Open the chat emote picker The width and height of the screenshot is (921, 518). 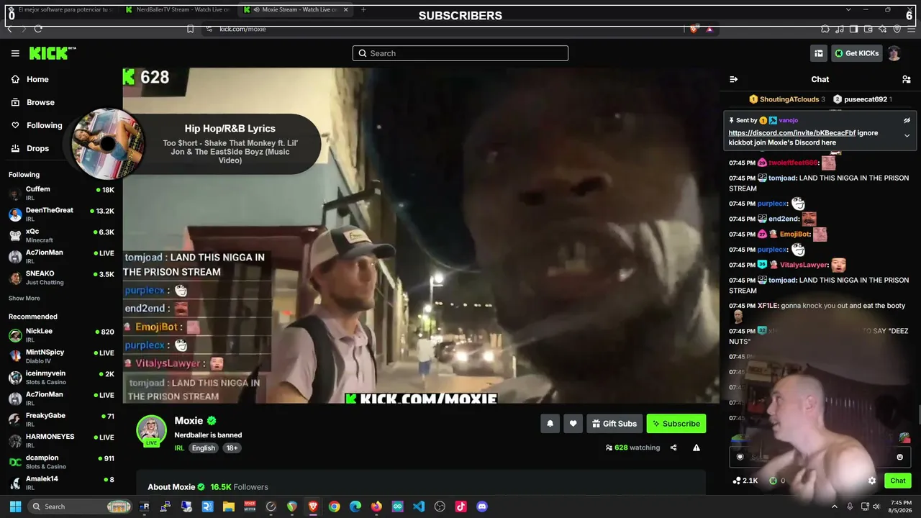899,457
